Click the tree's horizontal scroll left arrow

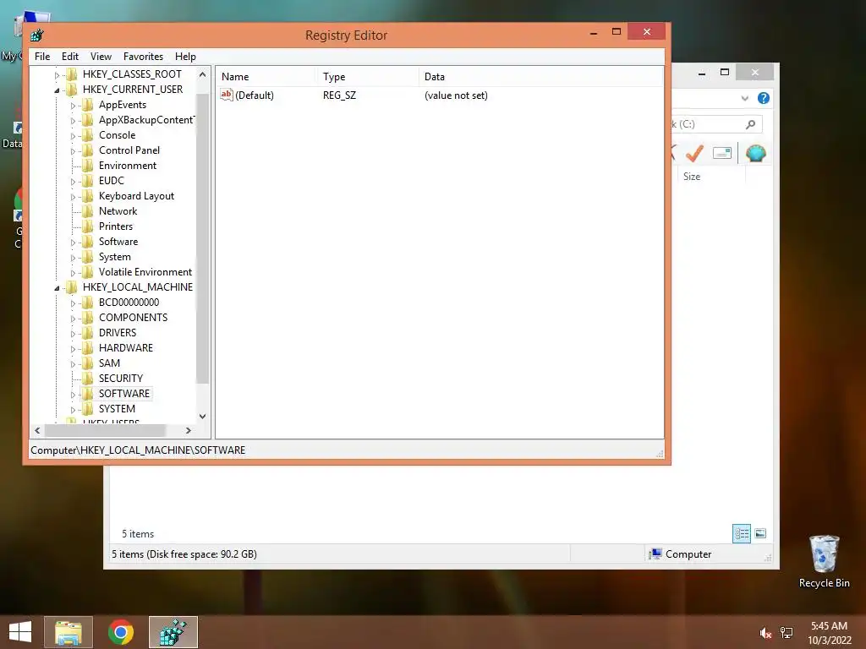click(x=37, y=430)
